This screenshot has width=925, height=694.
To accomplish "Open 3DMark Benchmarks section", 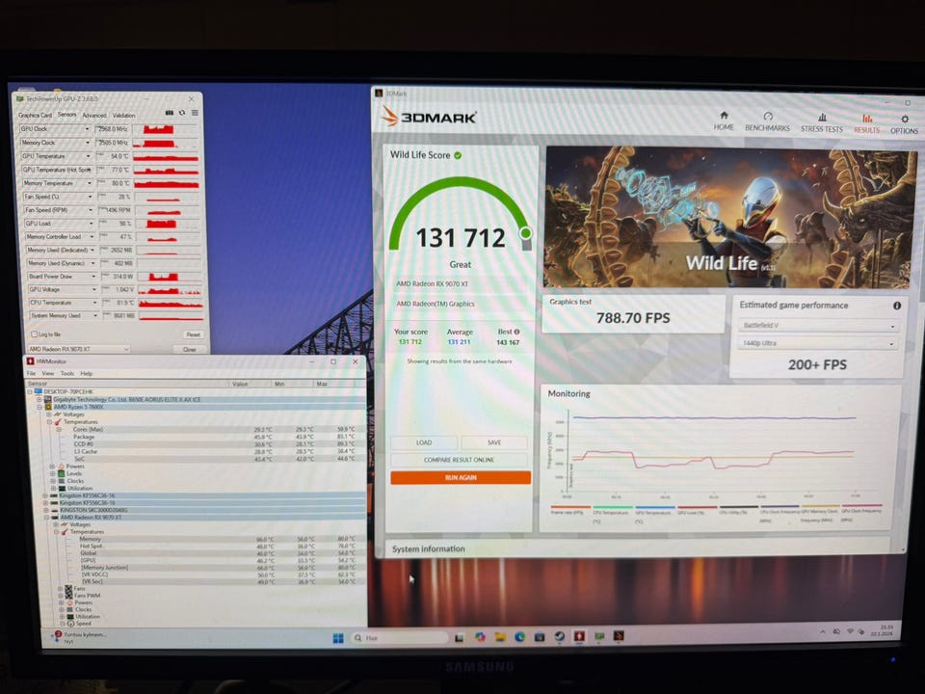I will pyautogui.click(x=767, y=121).
